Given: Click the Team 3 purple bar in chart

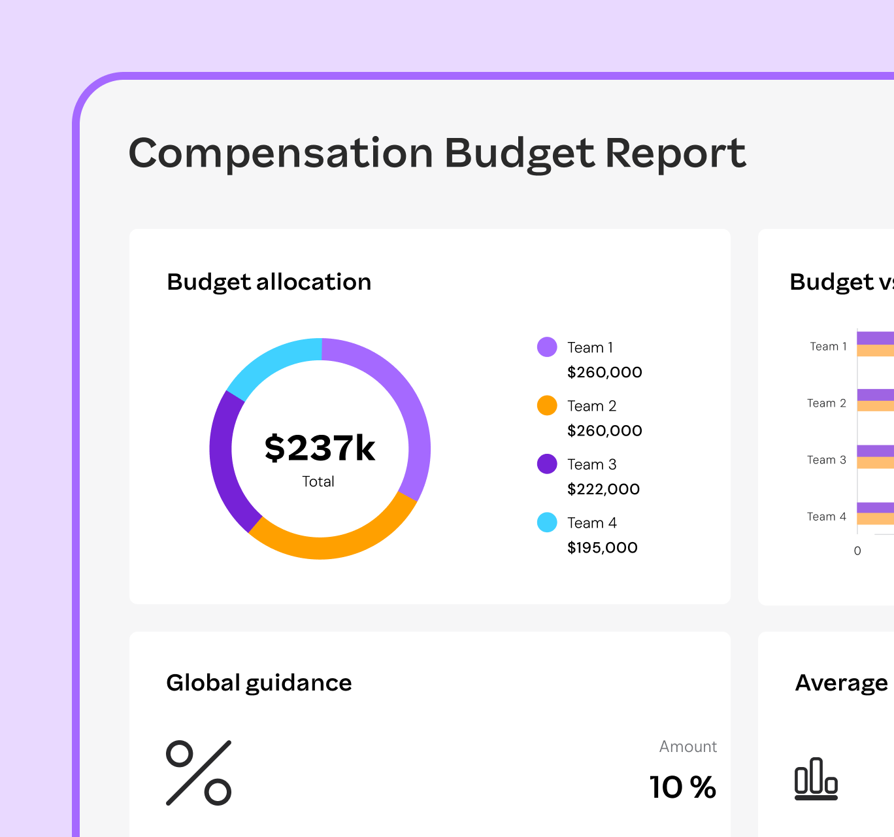Looking at the screenshot, I should (876, 451).
